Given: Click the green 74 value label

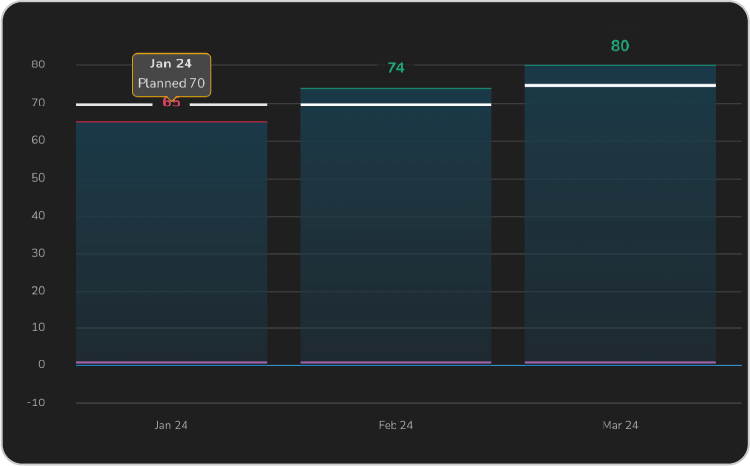Looking at the screenshot, I should [x=396, y=68].
